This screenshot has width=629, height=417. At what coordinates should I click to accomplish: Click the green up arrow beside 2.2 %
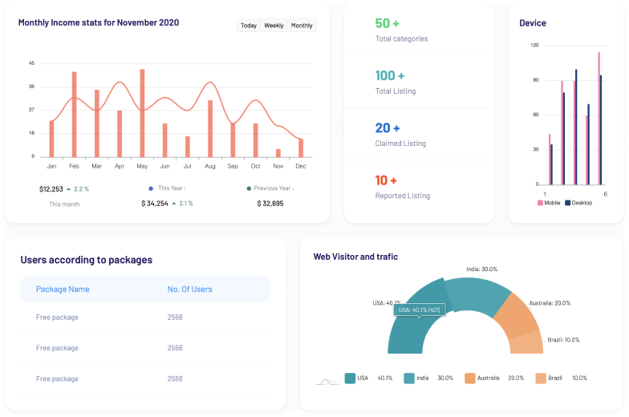point(69,189)
